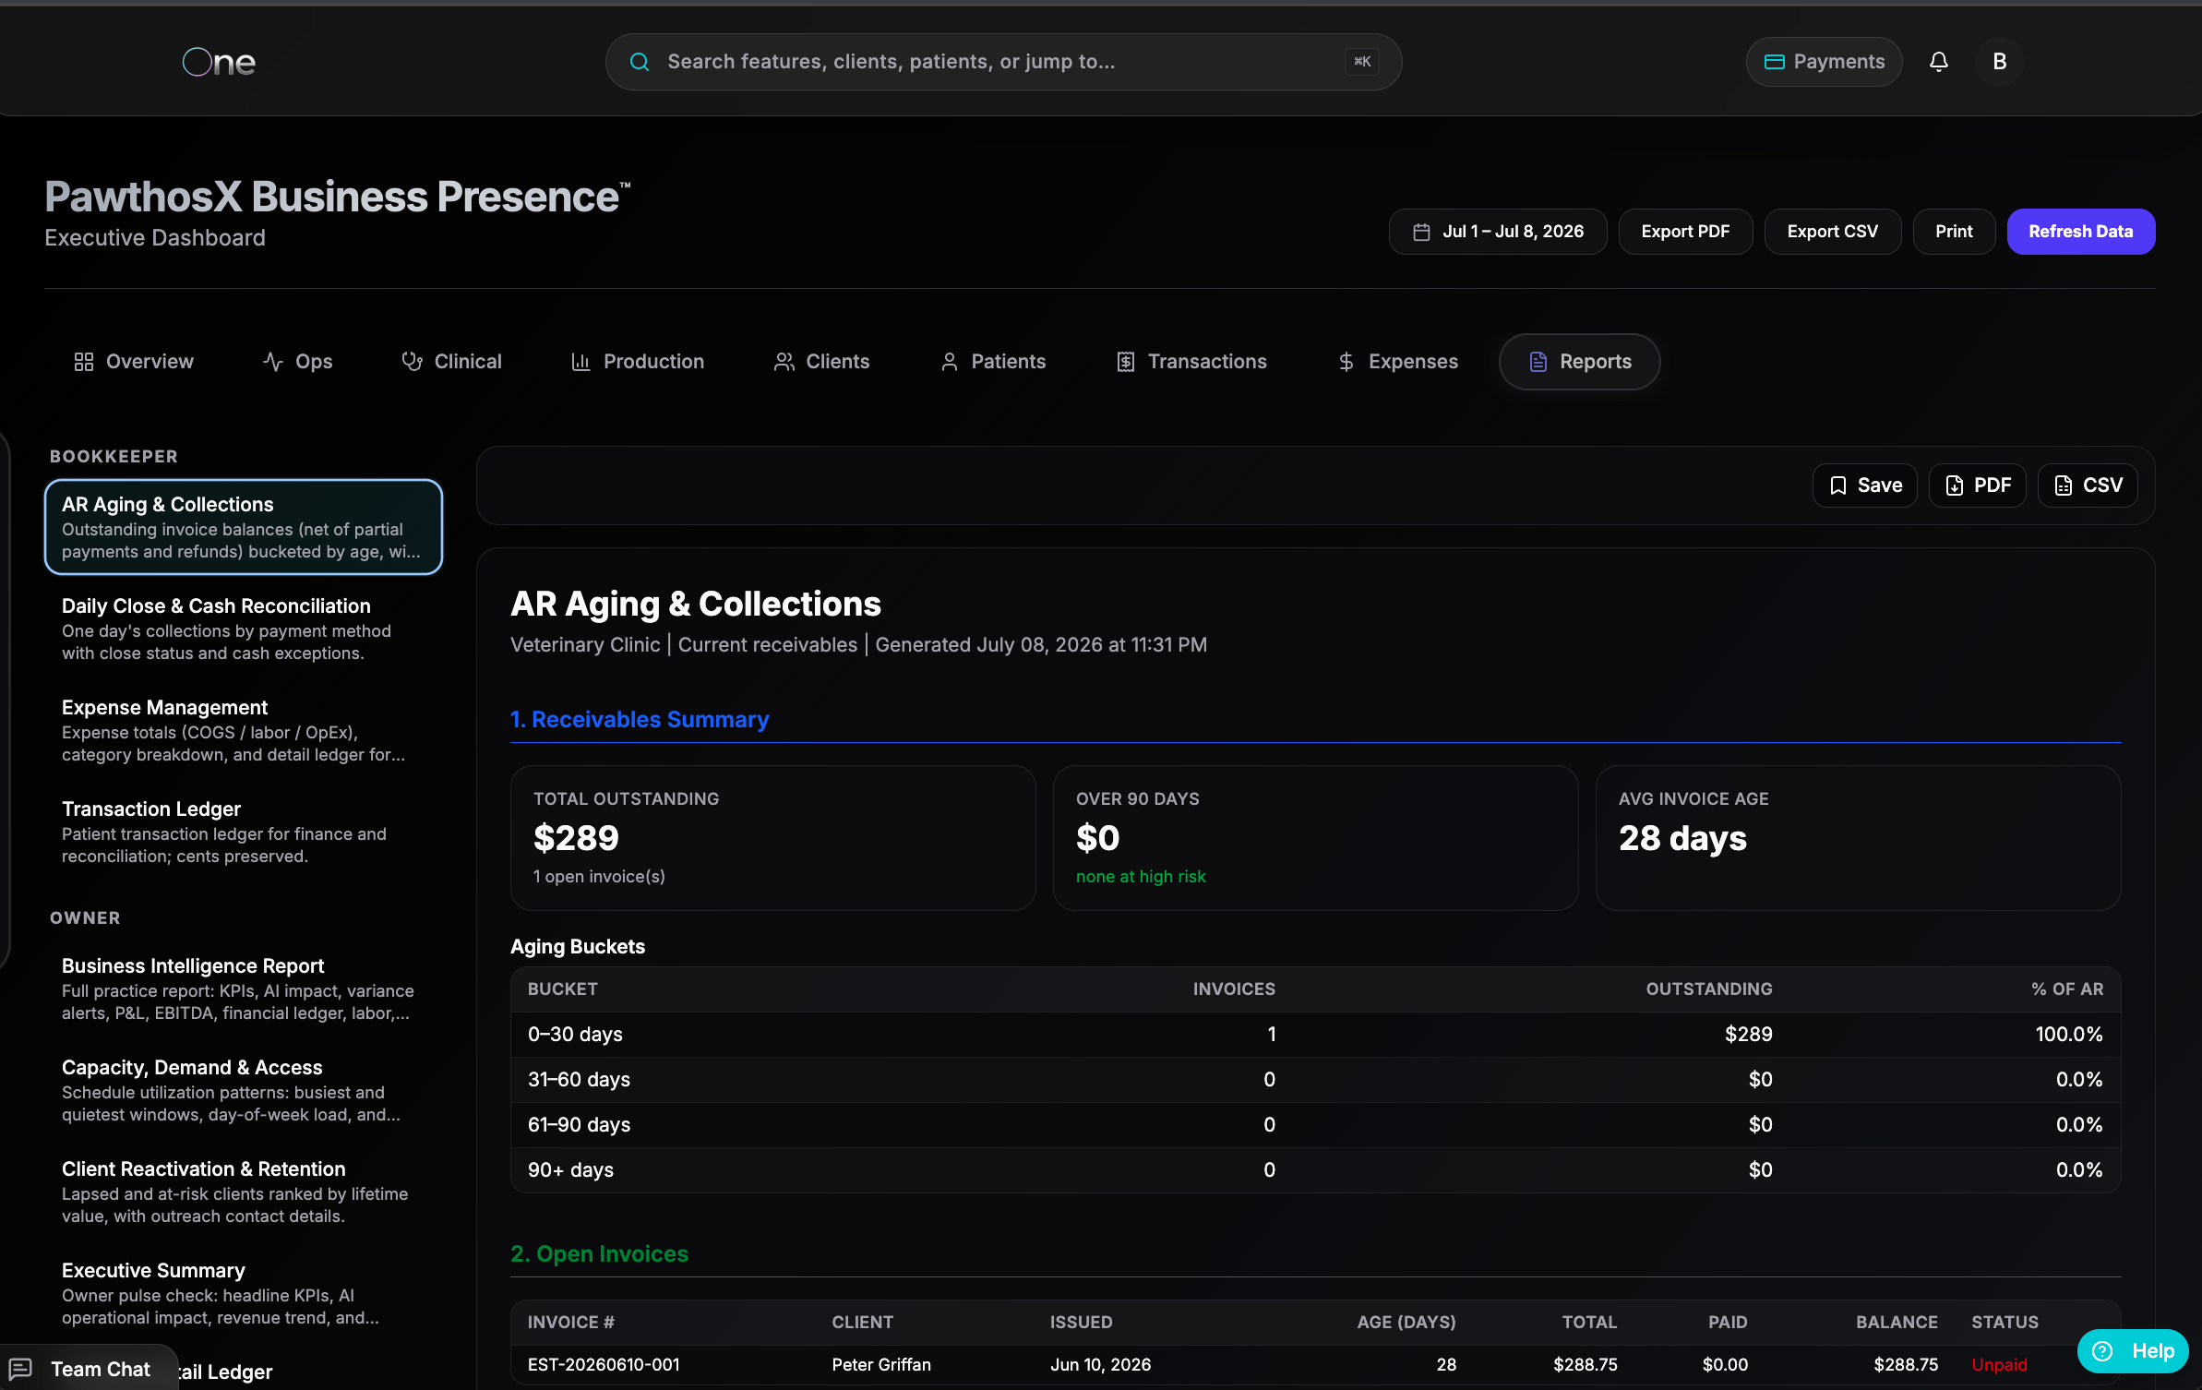The height and width of the screenshot is (1390, 2202).
Task: Click the Export PDF button
Action: (1684, 232)
